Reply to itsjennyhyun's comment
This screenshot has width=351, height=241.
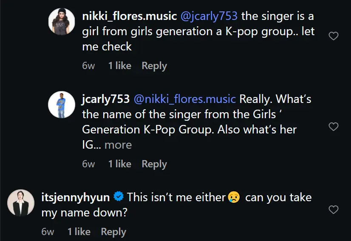tap(113, 232)
